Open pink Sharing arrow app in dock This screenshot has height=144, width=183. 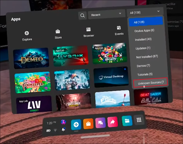point(113,122)
